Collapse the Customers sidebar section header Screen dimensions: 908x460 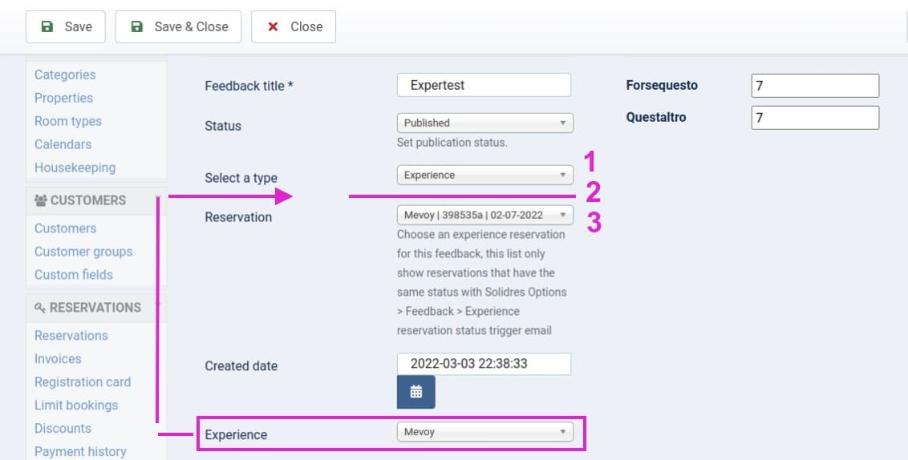coord(88,200)
